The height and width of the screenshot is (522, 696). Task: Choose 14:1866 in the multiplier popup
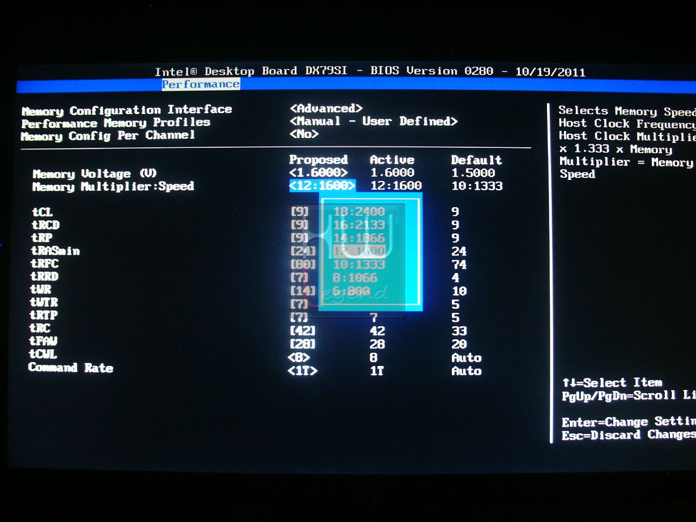(x=359, y=238)
